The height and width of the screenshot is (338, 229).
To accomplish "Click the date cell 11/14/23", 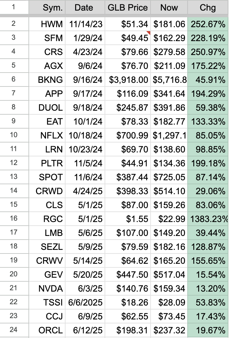I will pyautogui.click(x=84, y=24).
